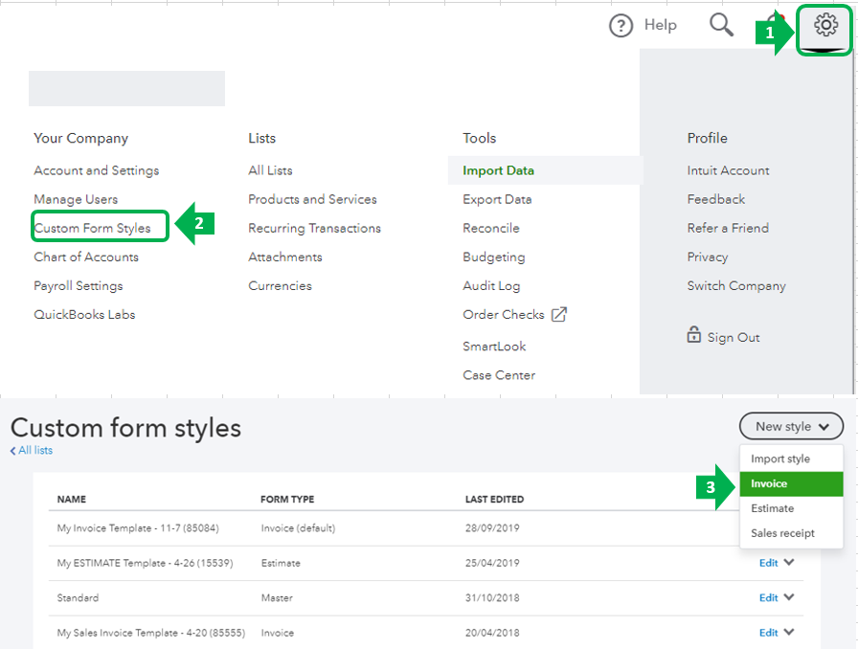Open Intuit Account profile

point(729,170)
